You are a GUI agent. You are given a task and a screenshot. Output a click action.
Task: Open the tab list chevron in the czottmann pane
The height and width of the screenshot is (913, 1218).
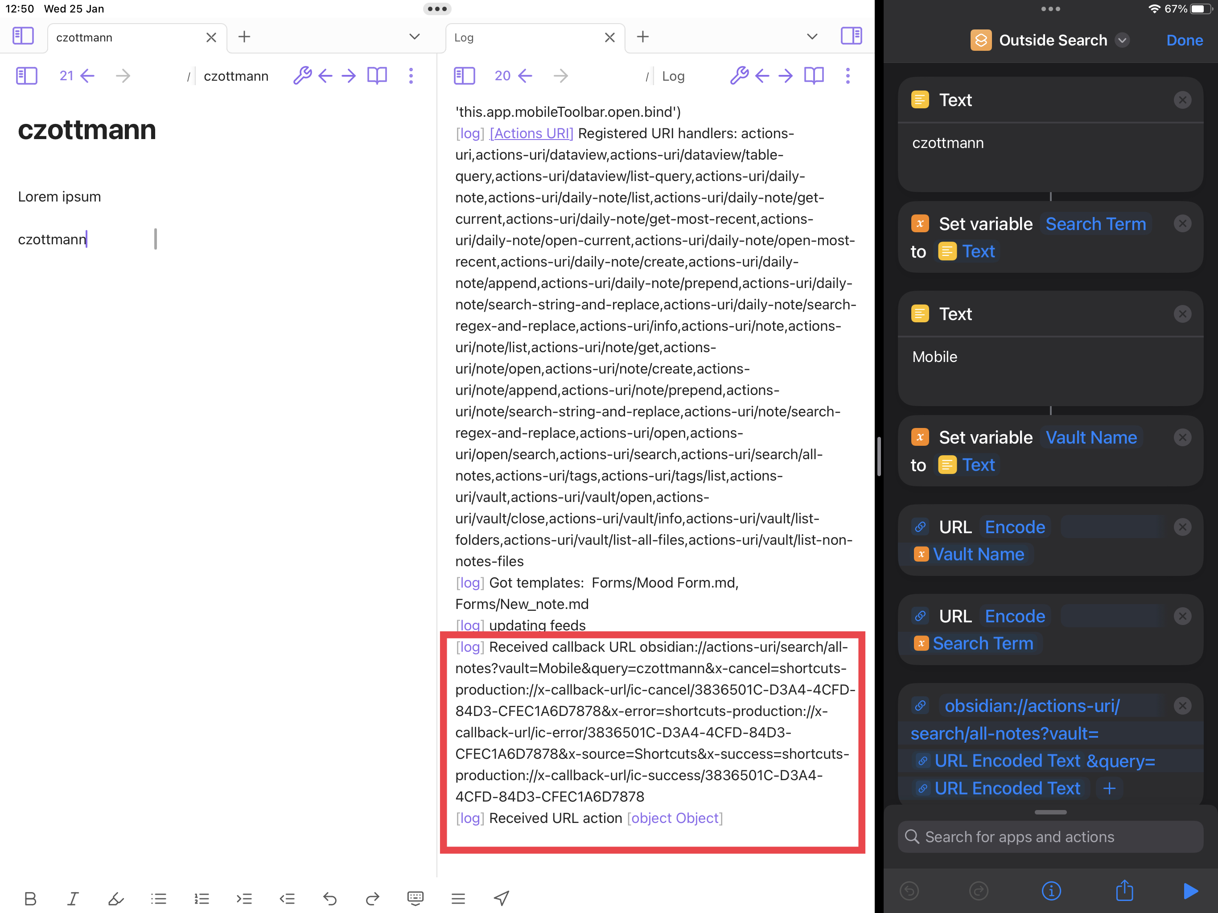(x=414, y=37)
